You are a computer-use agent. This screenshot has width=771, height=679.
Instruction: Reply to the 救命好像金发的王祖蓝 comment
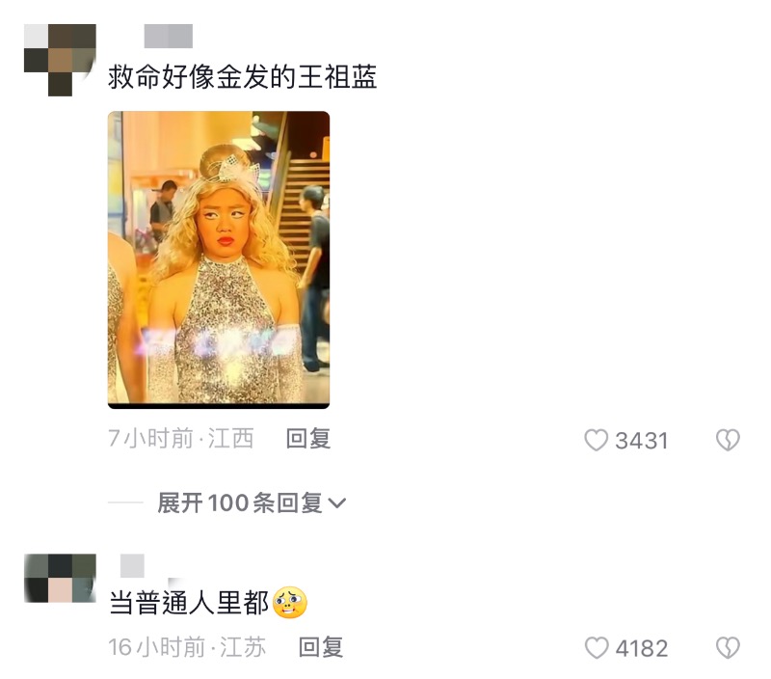[x=308, y=439]
